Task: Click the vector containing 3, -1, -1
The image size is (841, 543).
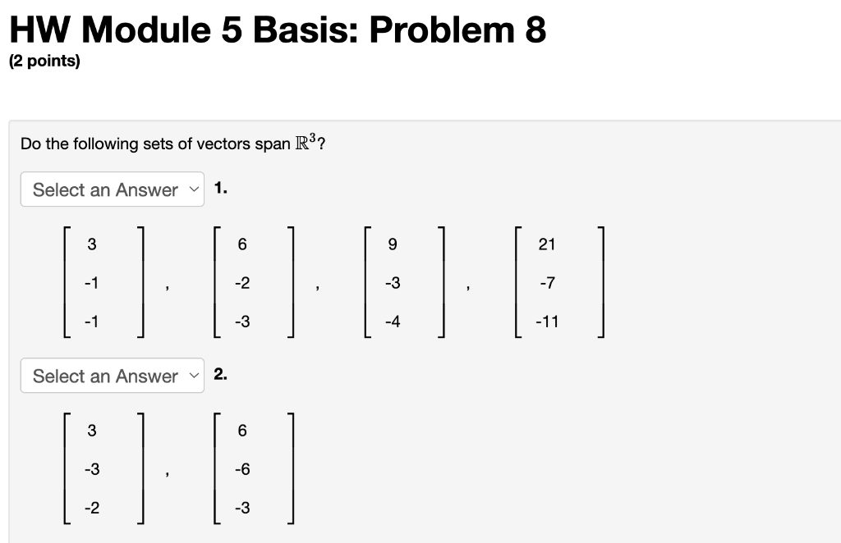Action: tap(105, 282)
